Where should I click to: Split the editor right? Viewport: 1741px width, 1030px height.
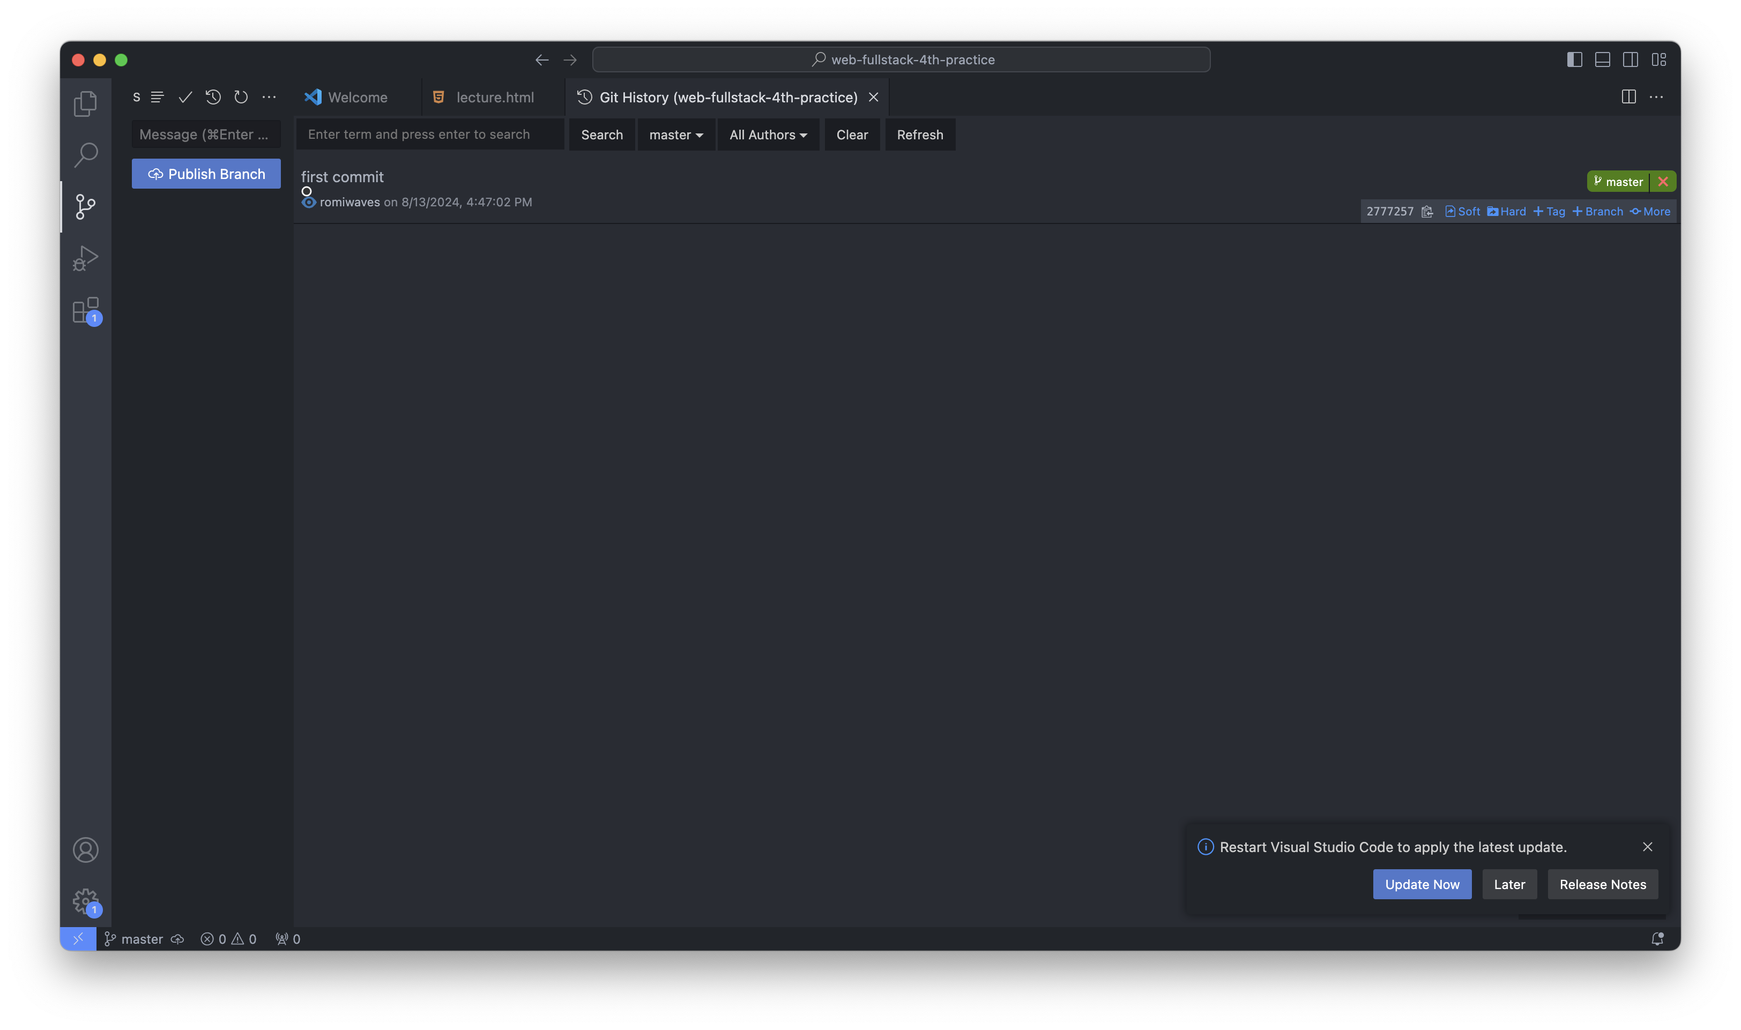[x=1628, y=97]
